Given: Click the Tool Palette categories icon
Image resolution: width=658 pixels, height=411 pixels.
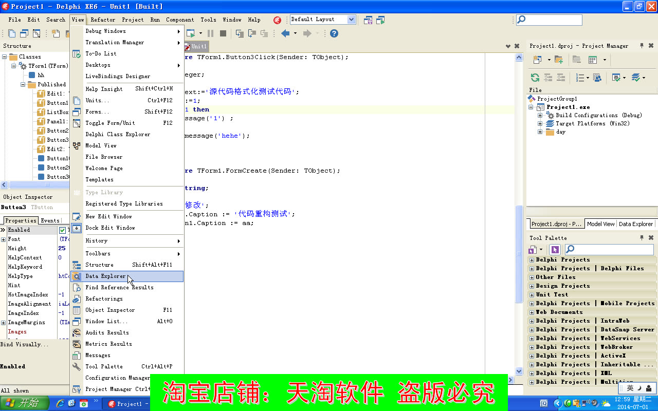Looking at the screenshot, I should (533, 250).
